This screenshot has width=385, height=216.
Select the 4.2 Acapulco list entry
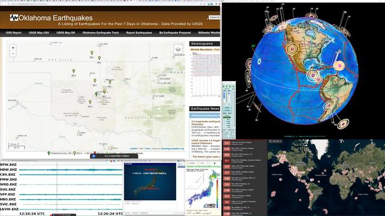[x=245, y=202]
